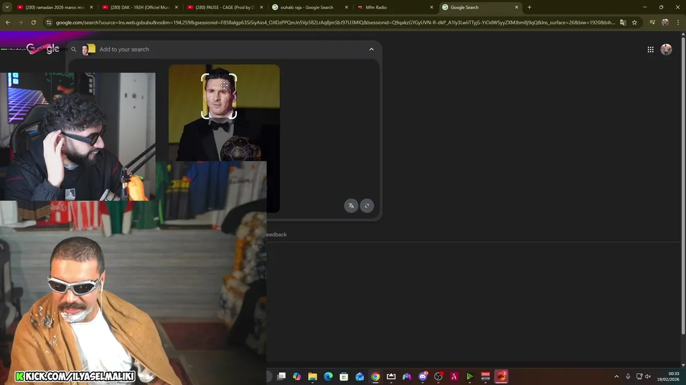Open File Explorer from the taskbar
Image resolution: width=686 pixels, height=385 pixels.
click(x=312, y=376)
